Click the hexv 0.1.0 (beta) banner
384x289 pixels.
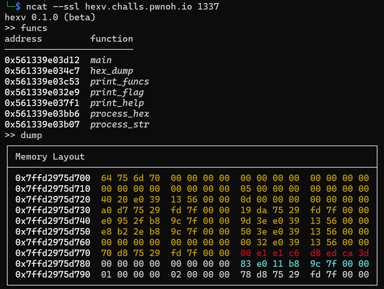pos(50,18)
